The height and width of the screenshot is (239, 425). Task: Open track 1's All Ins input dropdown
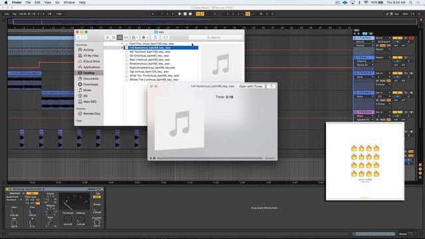tap(383, 38)
